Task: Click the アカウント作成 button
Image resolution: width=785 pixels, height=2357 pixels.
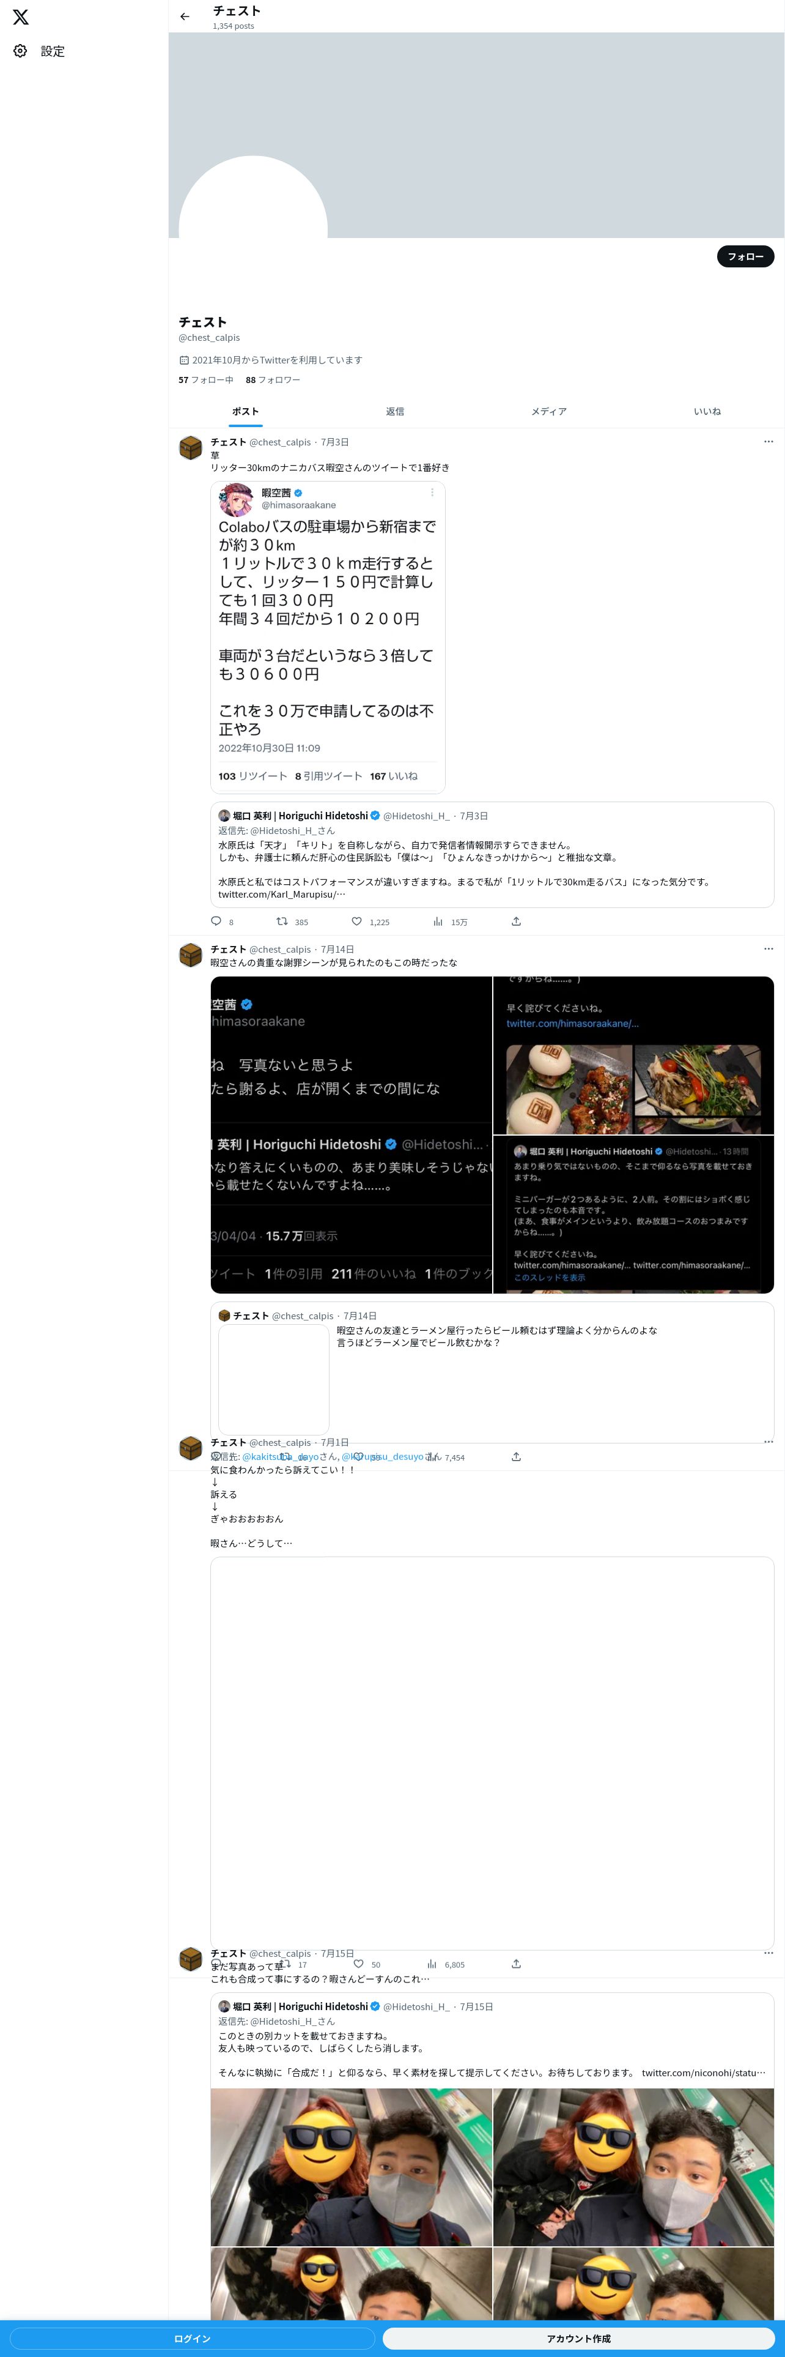Action: 578,2338
